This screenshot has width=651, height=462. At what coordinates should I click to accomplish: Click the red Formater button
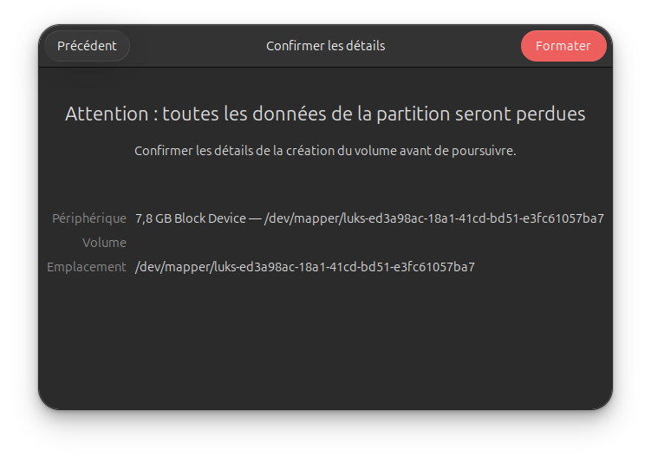coord(563,46)
